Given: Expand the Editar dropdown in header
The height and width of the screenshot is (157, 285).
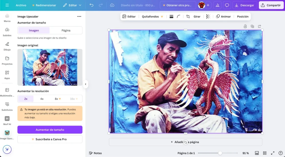Looking at the screenshot, I should point(72,5).
